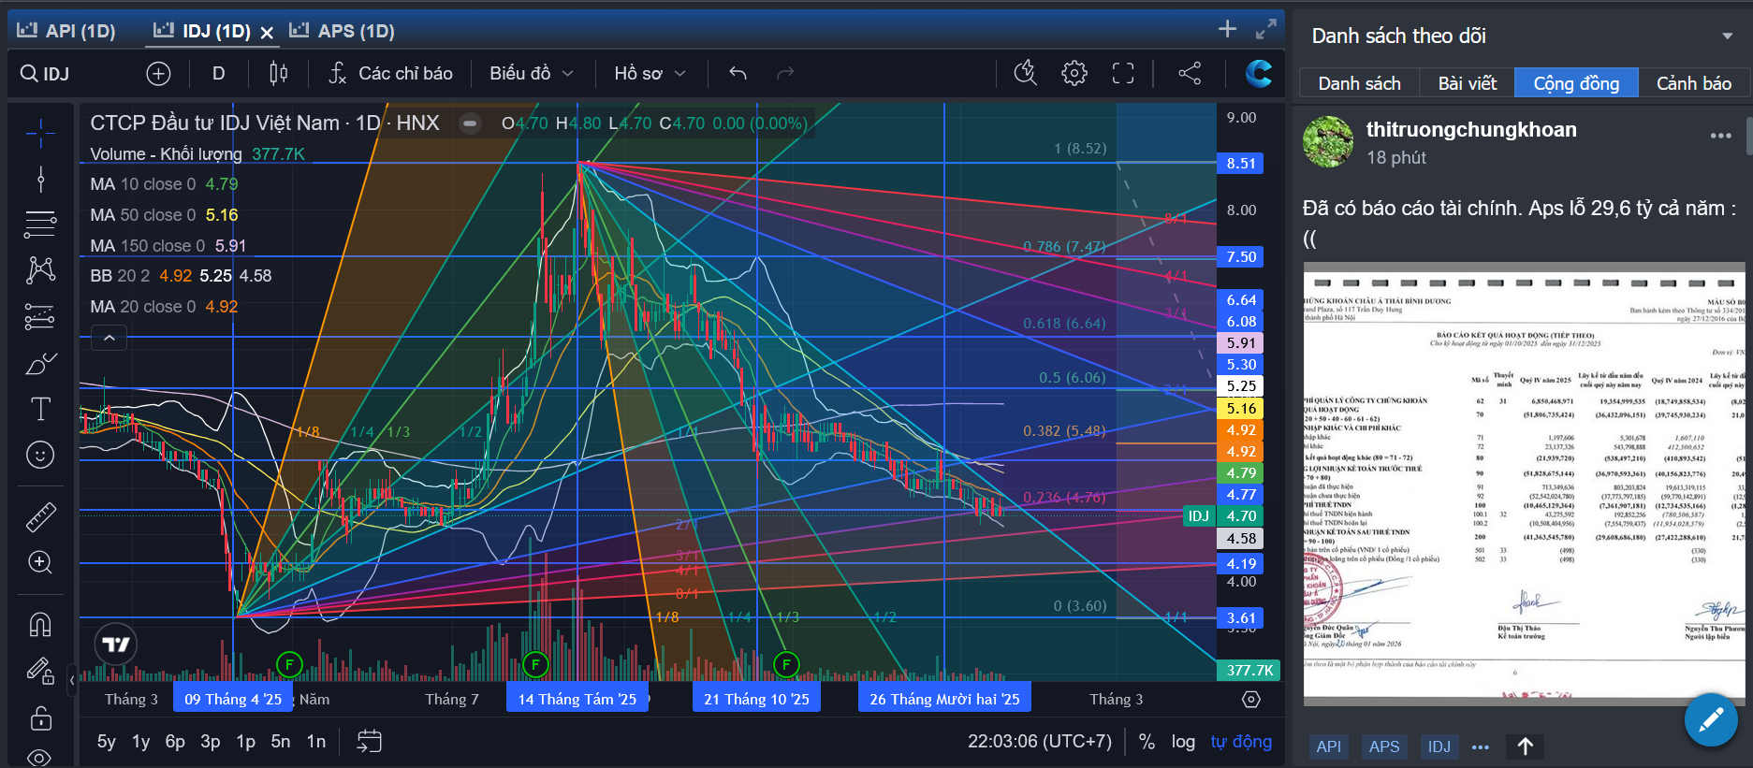
Task: Switch to the Danh sách tab
Action: [x=1359, y=83]
